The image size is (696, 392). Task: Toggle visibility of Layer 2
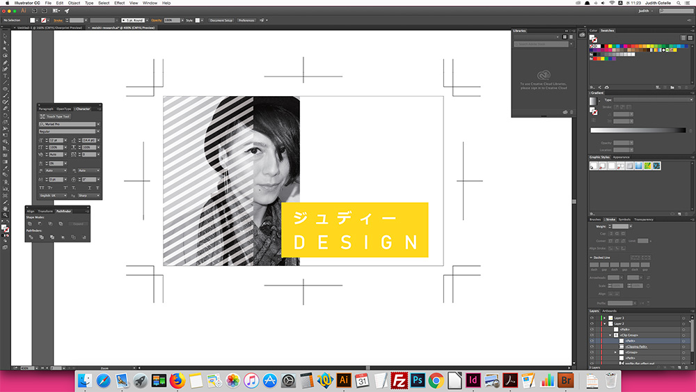coord(592,324)
